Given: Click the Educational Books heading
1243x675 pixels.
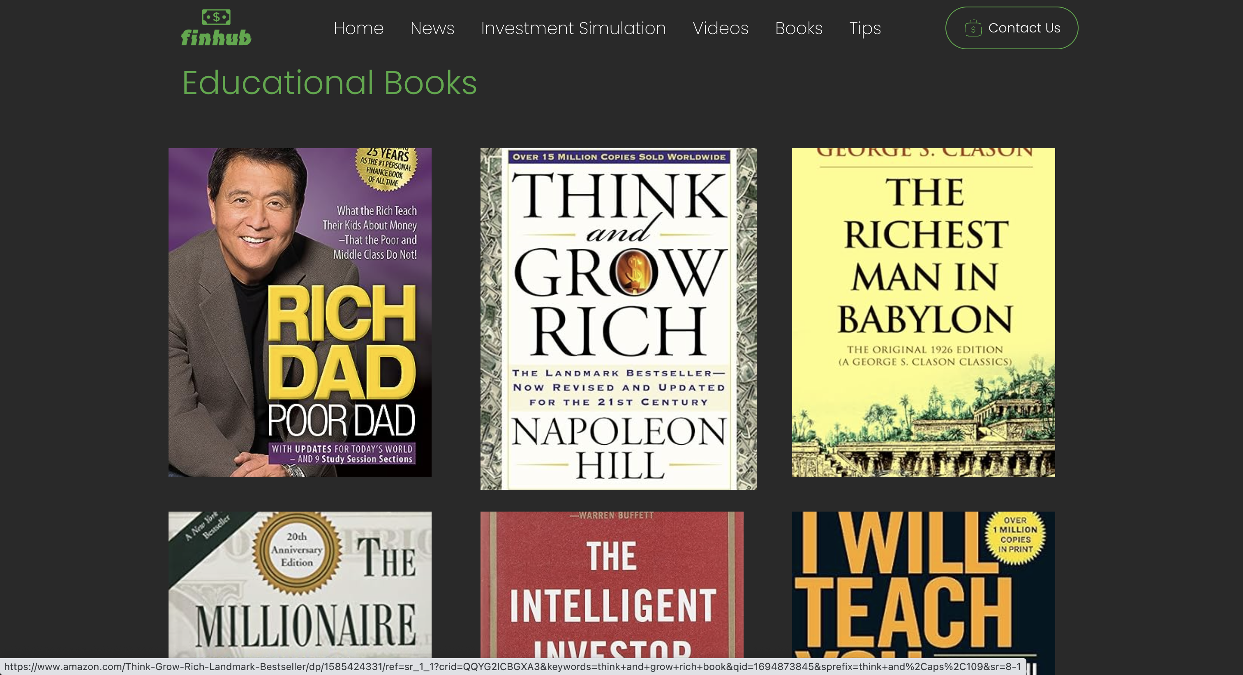Looking at the screenshot, I should (x=330, y=83).
